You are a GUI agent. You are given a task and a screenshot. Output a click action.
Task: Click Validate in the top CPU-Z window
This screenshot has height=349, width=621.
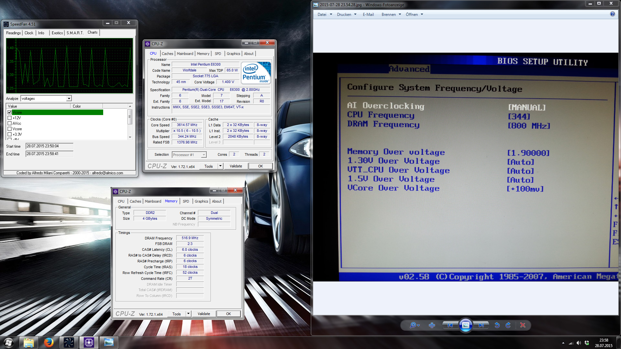tap(236, 166)
